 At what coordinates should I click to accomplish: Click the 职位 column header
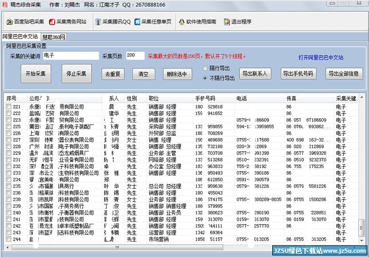click(x=170, y=99)
